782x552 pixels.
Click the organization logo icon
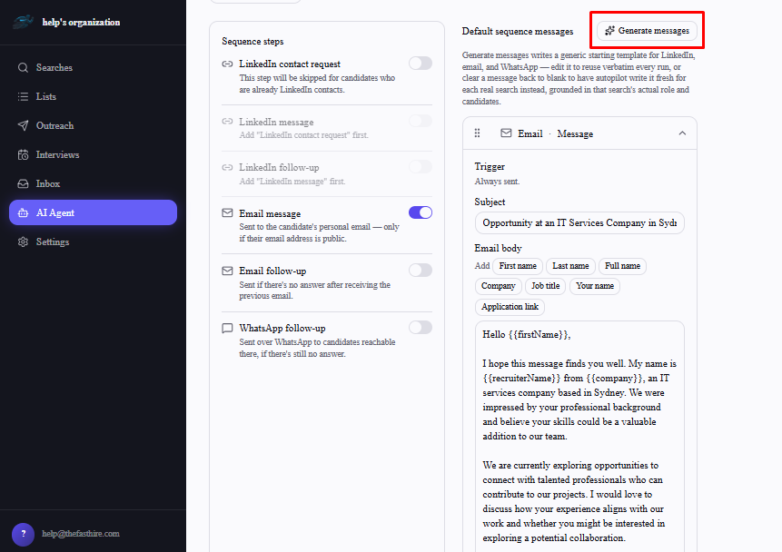23,22
